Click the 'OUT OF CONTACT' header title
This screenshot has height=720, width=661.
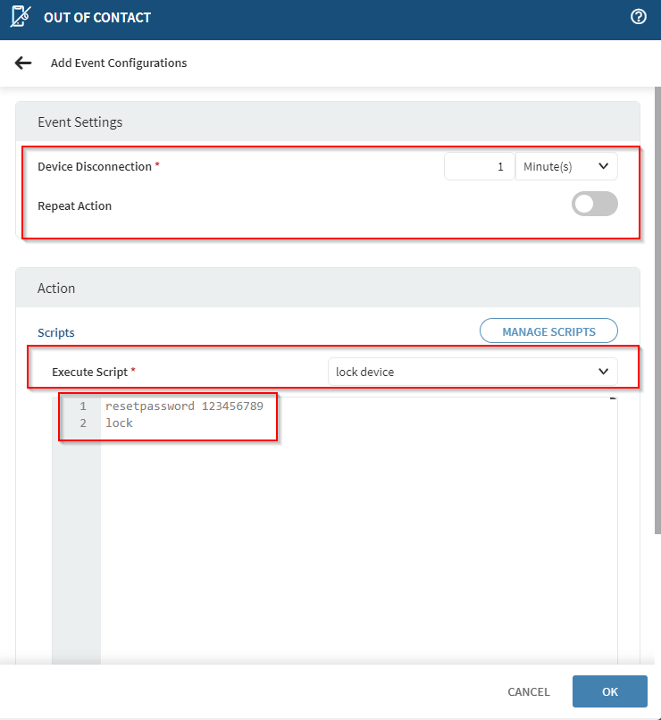click(x=97, y=17)
